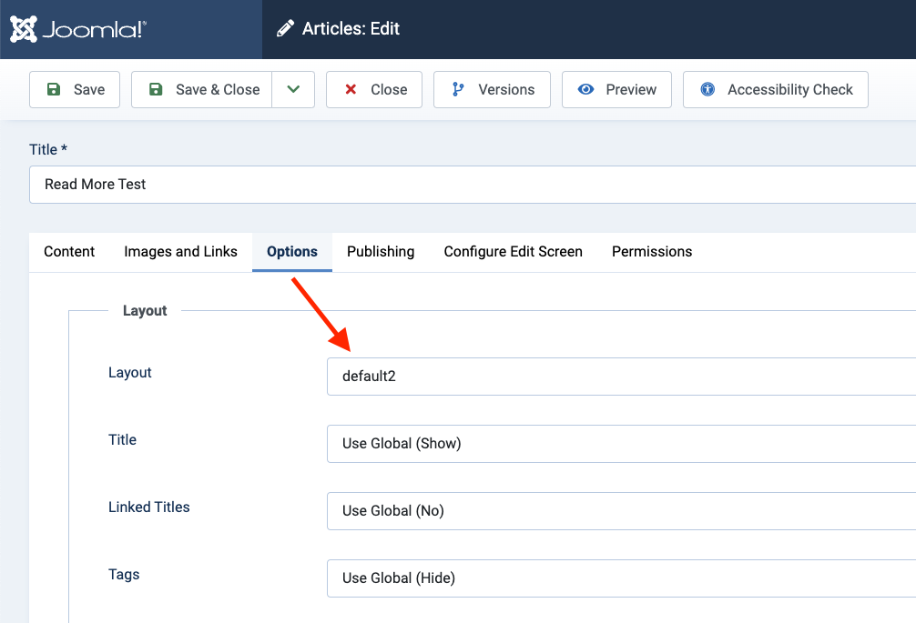Open the Permissions tab
Image resolution: width=916 pixels, height=623 pixels.
pyautogui.click(x=652, y=252)
